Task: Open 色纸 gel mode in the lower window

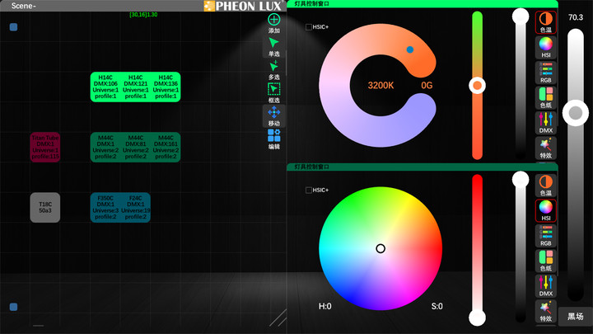Action: pyautogui.click(x=546, y=260)
